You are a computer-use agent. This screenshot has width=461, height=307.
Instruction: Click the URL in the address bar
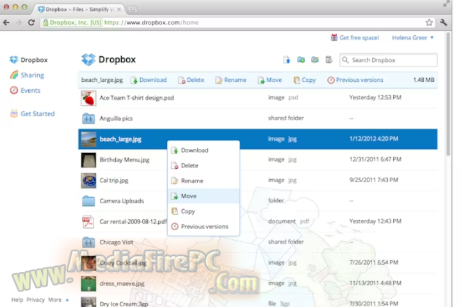pos(151,22)
